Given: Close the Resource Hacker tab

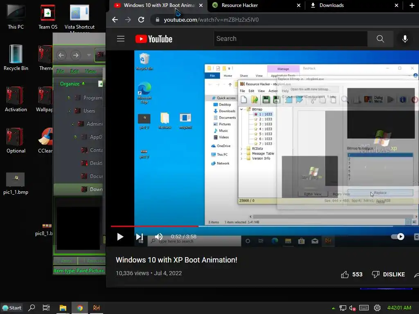Looking at the screenshot, I should point(298,5).
